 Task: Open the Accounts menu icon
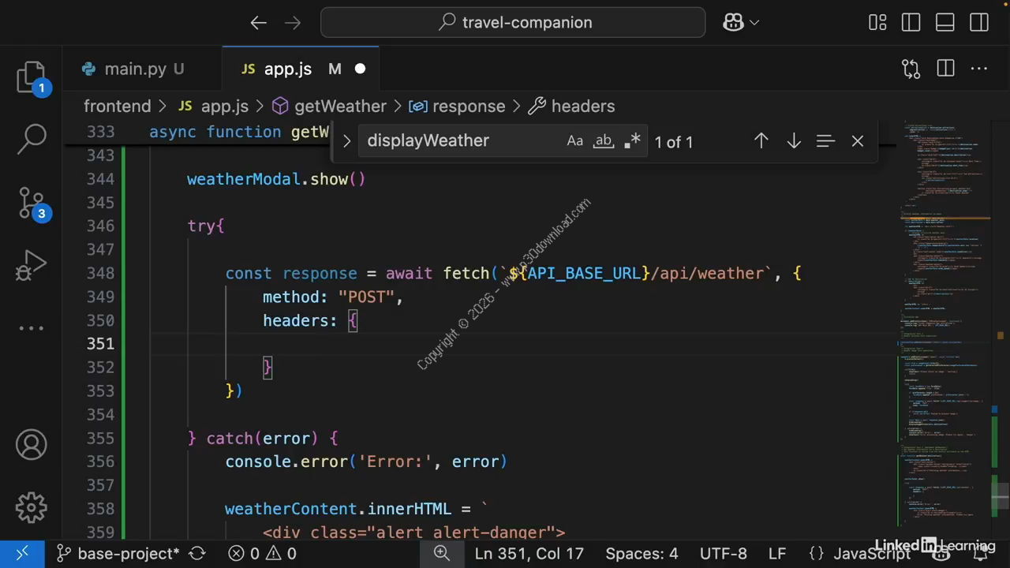coord(32,446)
